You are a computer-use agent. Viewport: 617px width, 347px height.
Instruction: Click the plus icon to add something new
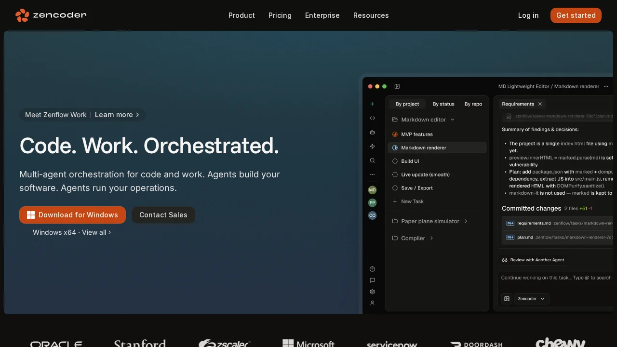(x=372, y=104)
